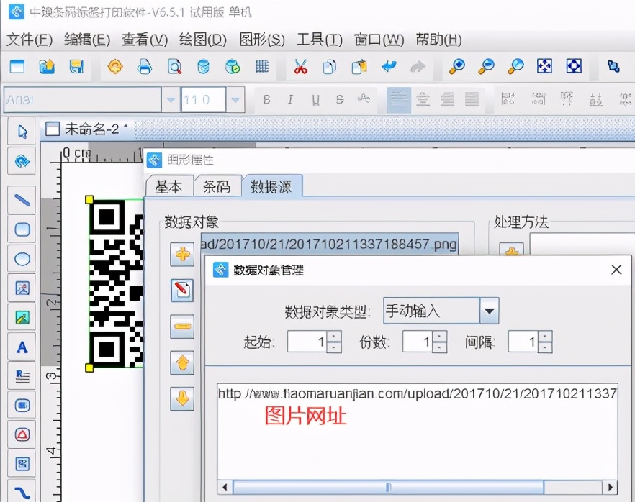Click horizontal scrollbar thumb in URL box
635x502 pixels.
tap(388, 487)
